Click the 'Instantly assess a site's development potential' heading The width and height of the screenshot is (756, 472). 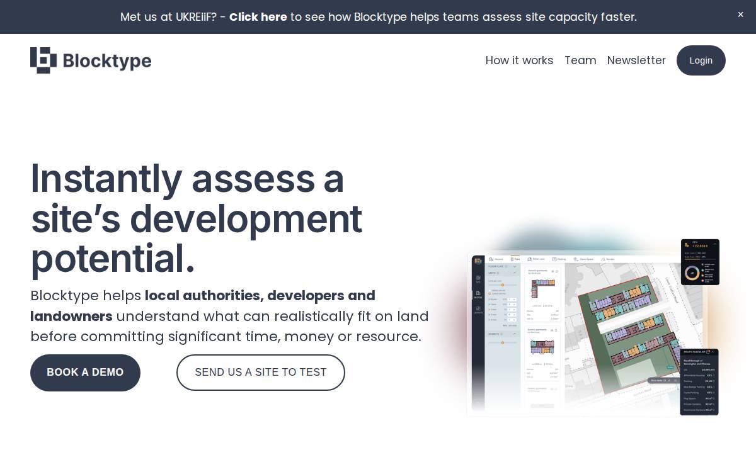coord(197,218)
